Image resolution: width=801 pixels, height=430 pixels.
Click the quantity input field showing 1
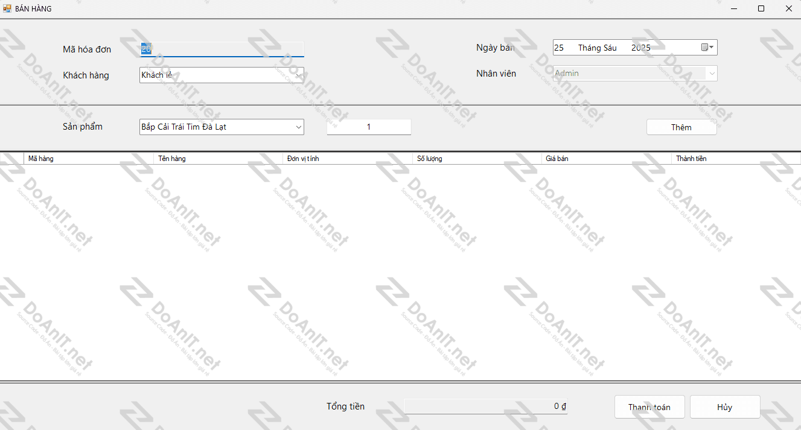pos(369,127)
